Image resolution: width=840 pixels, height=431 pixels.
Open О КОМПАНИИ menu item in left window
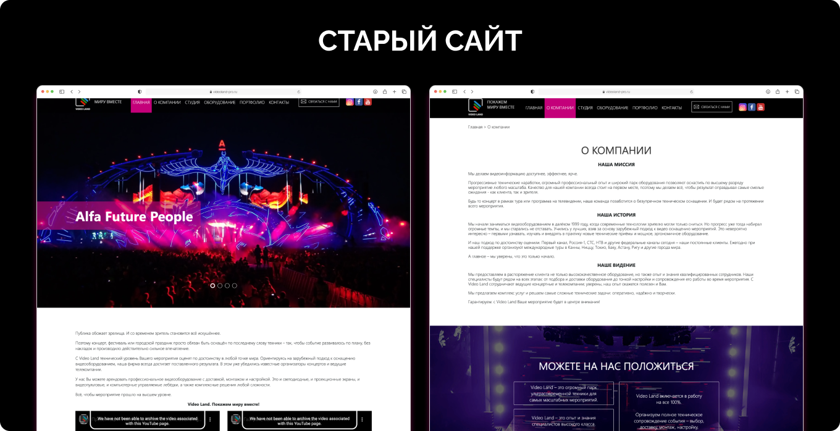click(167, 103)
